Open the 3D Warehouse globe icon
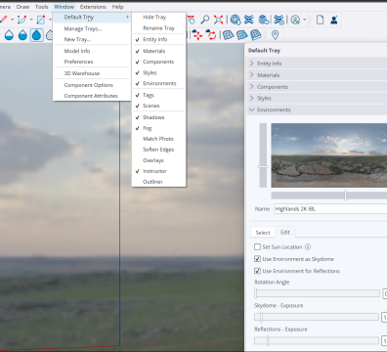The width and height of the screenshot is (387, 352). tap(236, 20)
